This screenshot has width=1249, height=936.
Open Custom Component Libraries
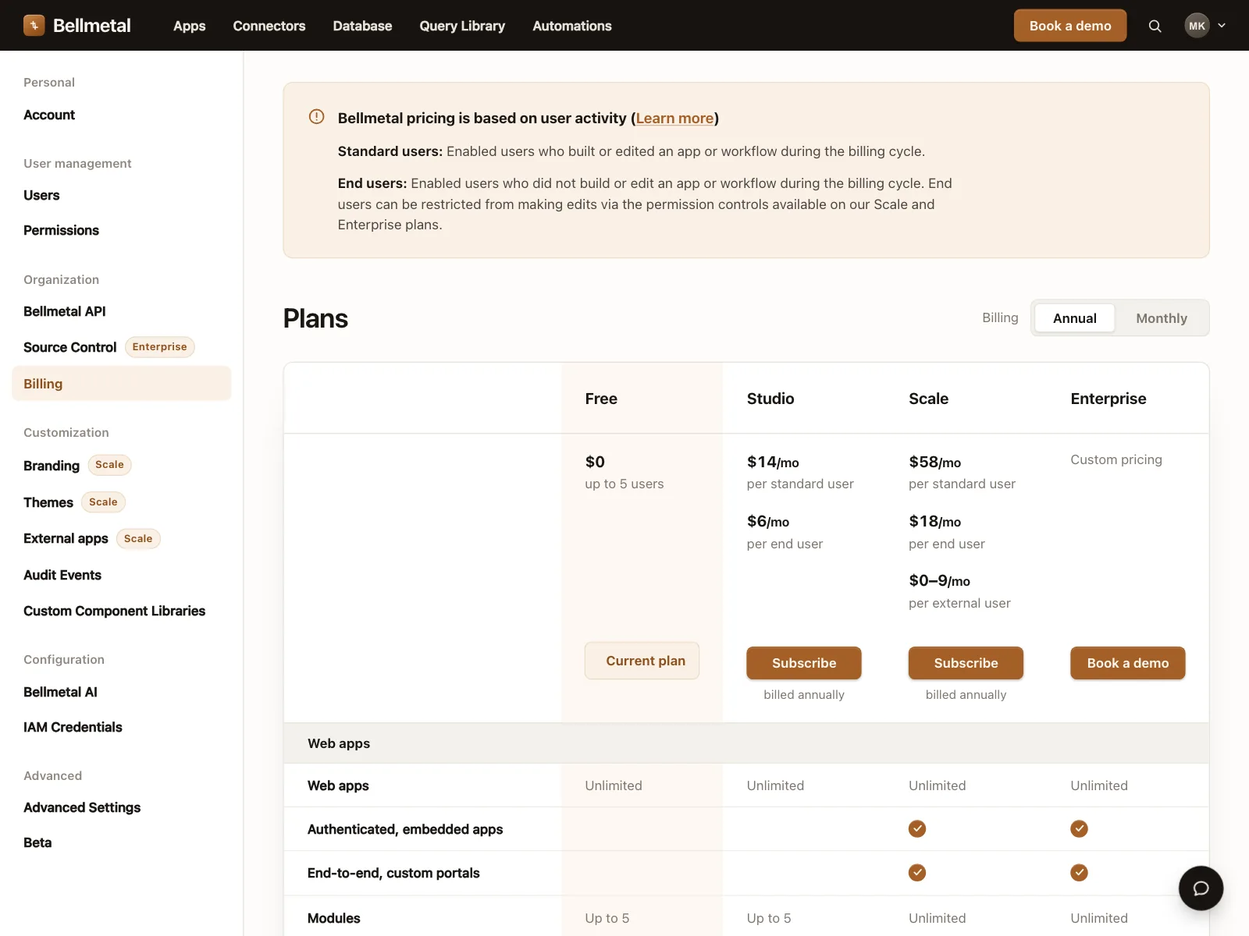(114, 611)
